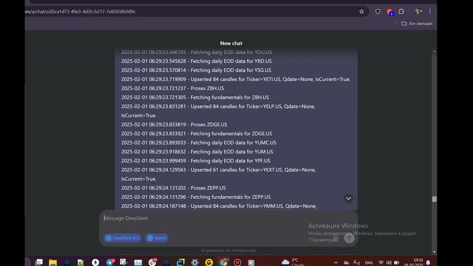Click the Fetching daily EOD data for YRD.US line

[196, 61]
